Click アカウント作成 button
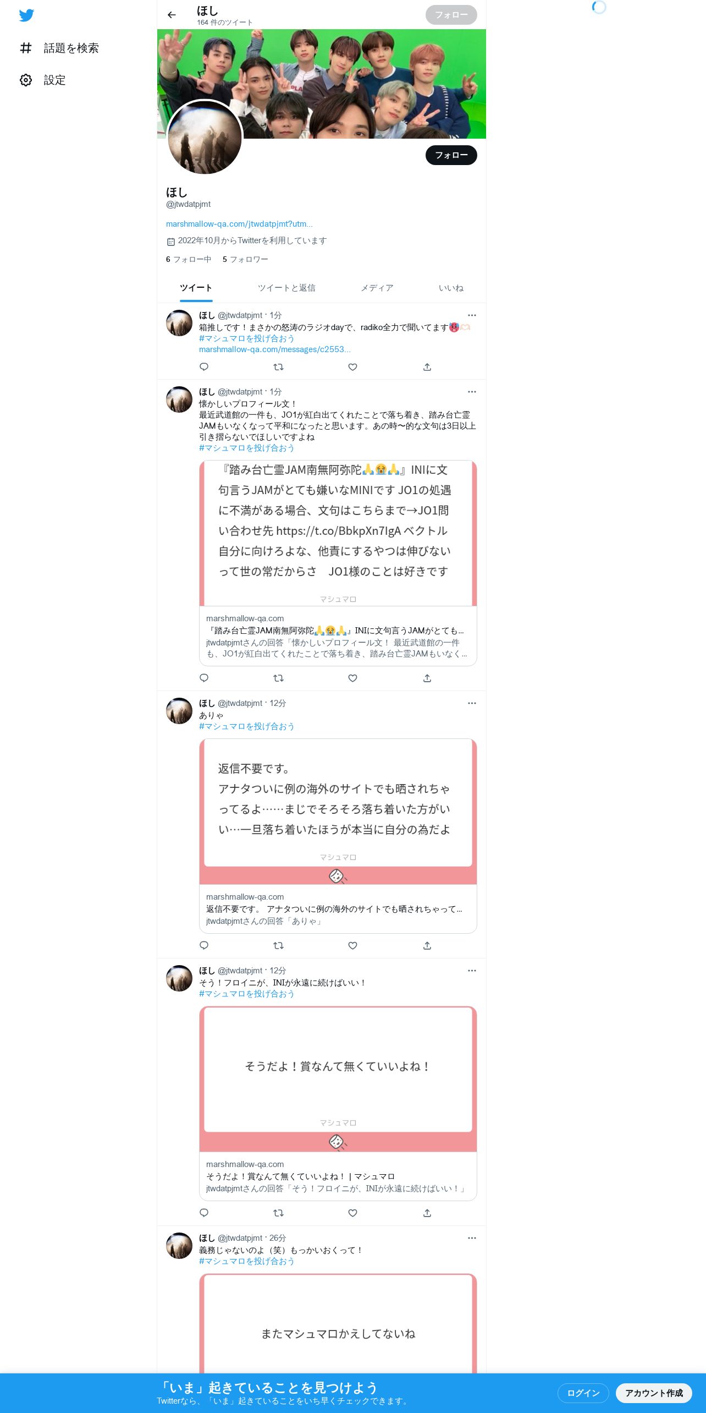 tap(654, 1393)
